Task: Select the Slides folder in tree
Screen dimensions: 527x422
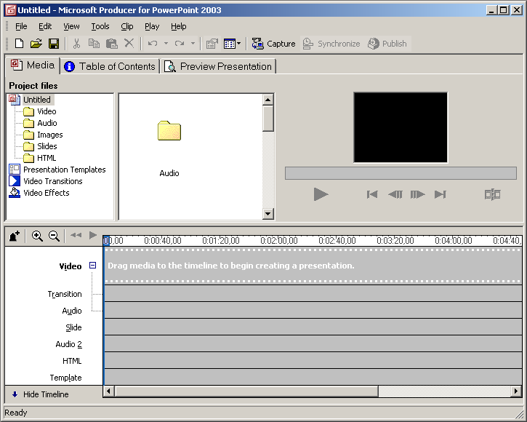Action: coord(47,146)
